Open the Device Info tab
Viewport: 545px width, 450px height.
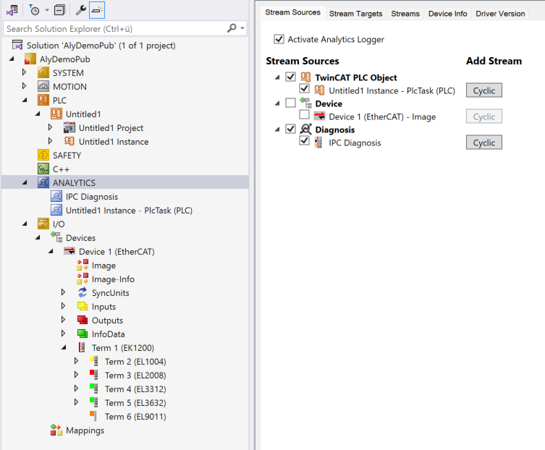[x=447, y=14]
